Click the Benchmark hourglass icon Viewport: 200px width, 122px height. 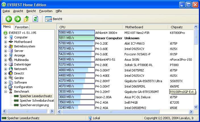[11, 91]
